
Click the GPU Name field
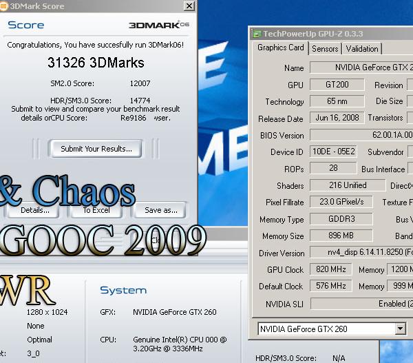tap(361, 68)
